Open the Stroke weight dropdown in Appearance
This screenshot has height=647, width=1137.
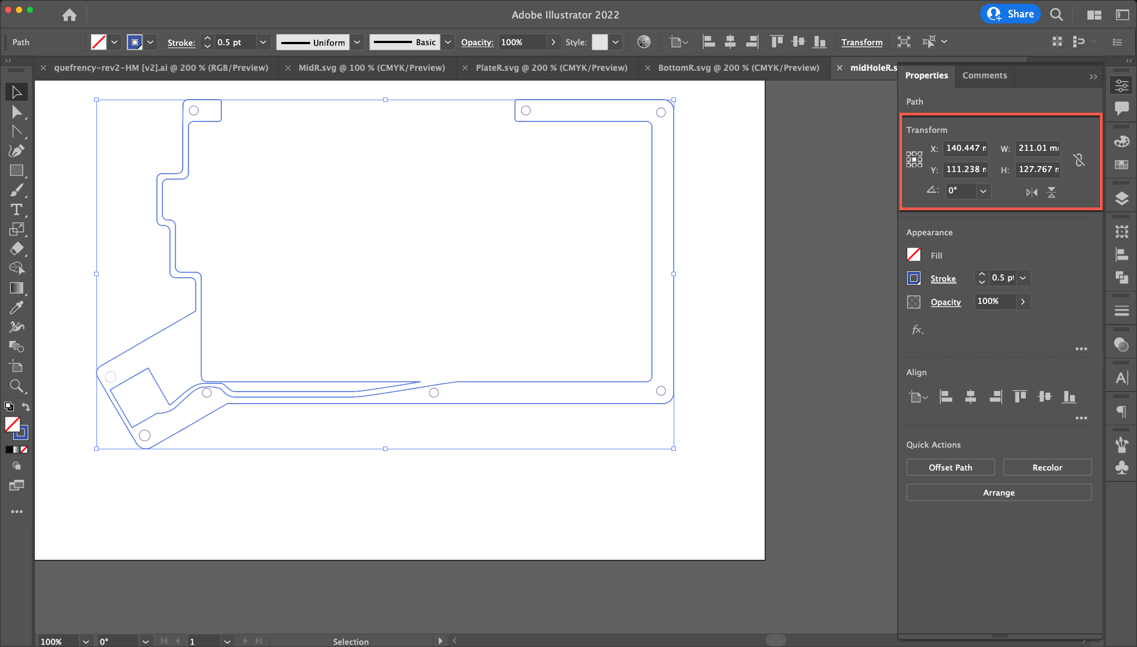coord(1024,278)
